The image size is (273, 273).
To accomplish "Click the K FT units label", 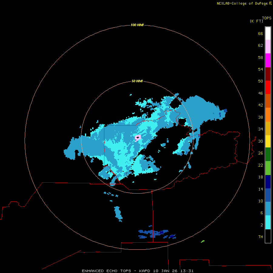I will 256,21.
